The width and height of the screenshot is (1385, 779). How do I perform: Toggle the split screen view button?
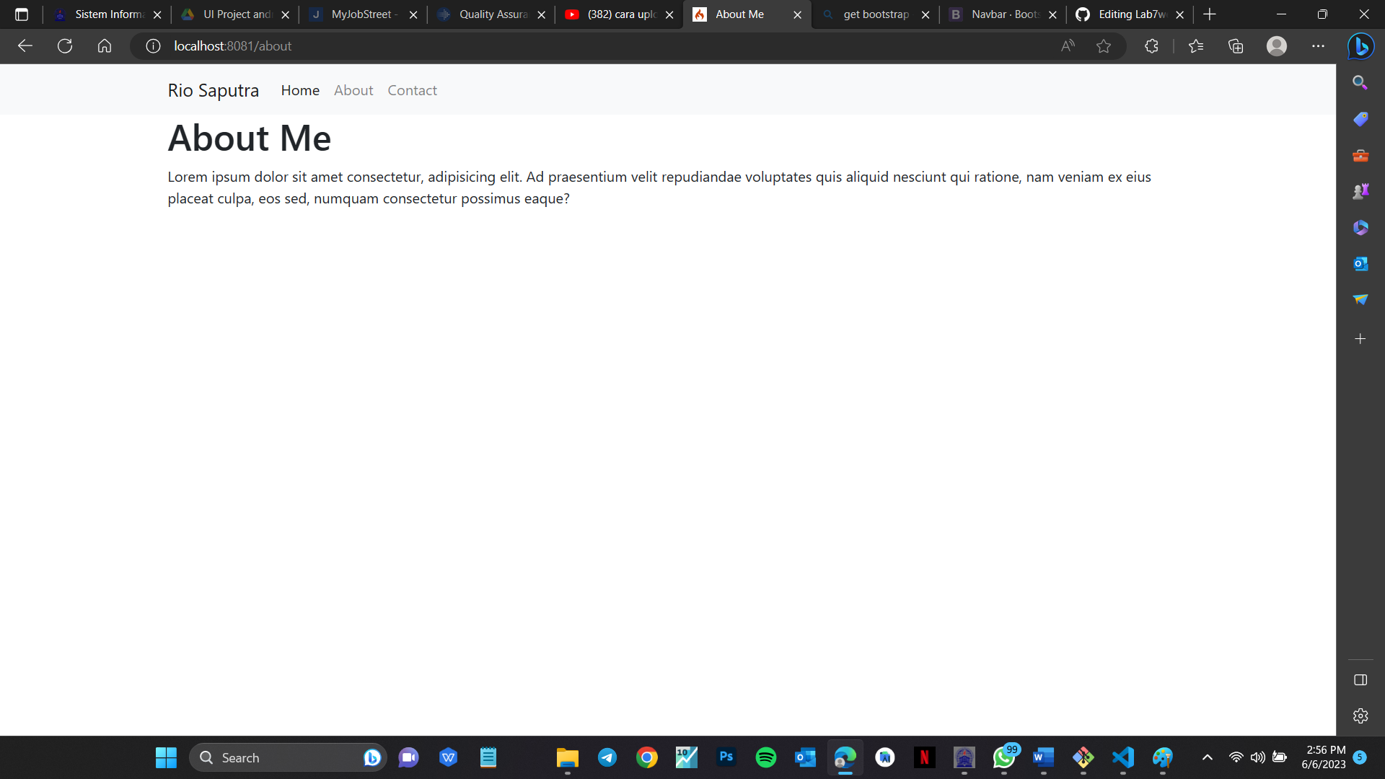(x=1360, y=679)
